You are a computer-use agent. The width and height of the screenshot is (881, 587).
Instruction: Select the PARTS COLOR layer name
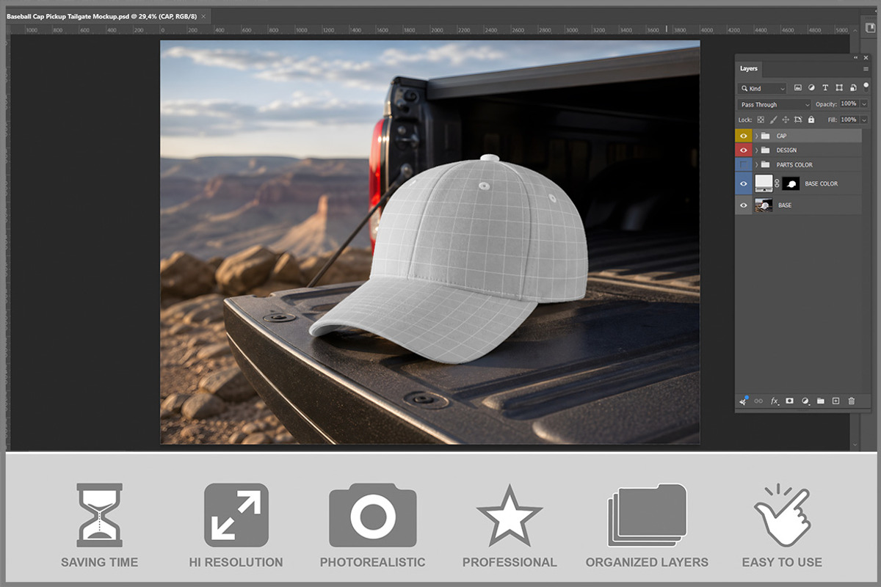[794, 165]
